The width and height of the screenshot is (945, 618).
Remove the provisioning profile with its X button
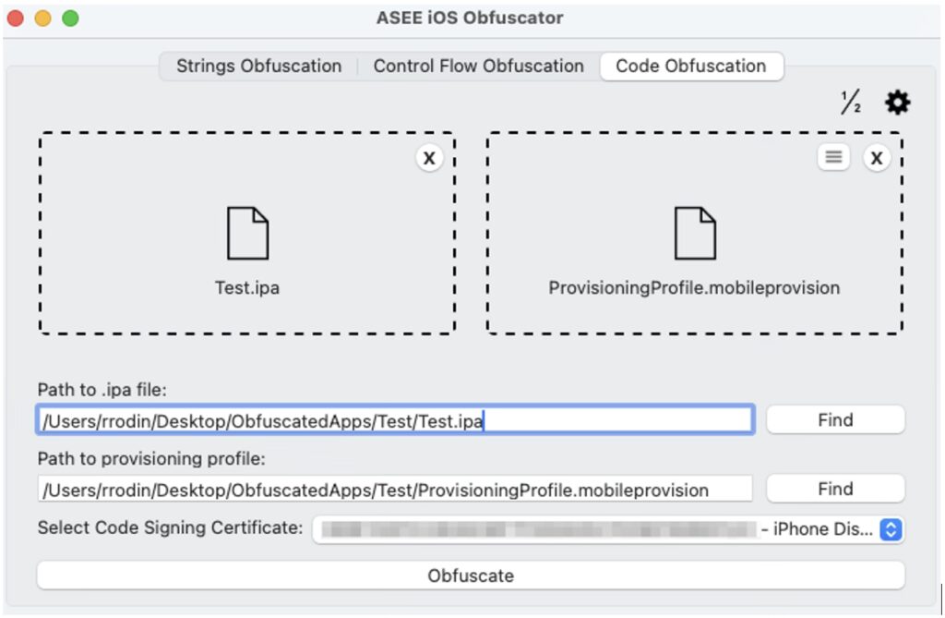[877, 158]
